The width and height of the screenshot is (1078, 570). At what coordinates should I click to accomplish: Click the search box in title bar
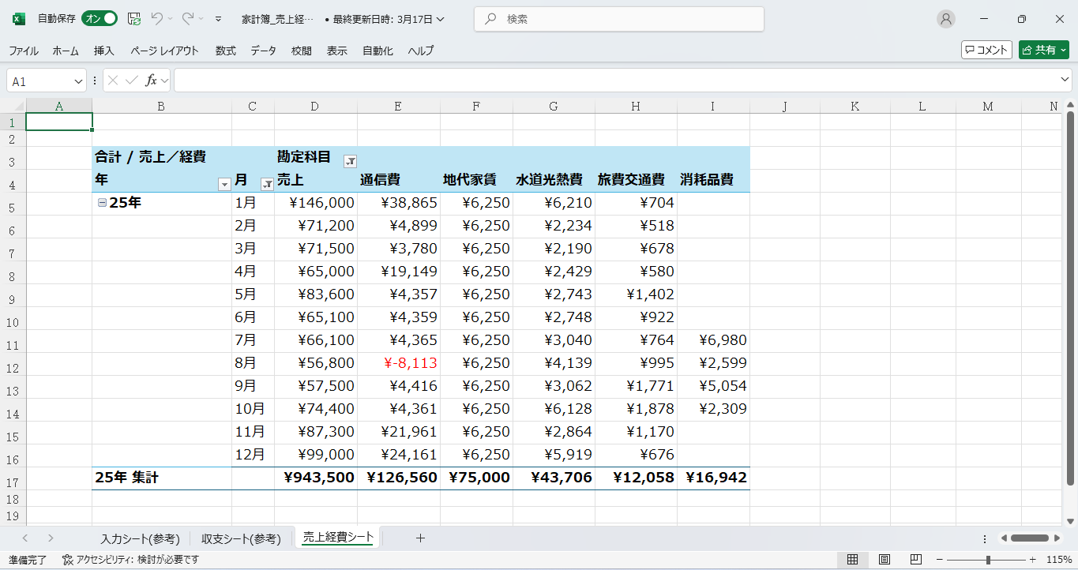point(619,19)
